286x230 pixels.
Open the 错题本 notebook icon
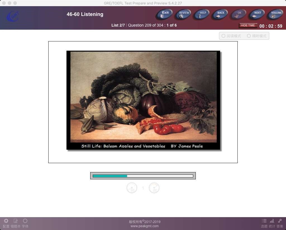click(16, 223)
